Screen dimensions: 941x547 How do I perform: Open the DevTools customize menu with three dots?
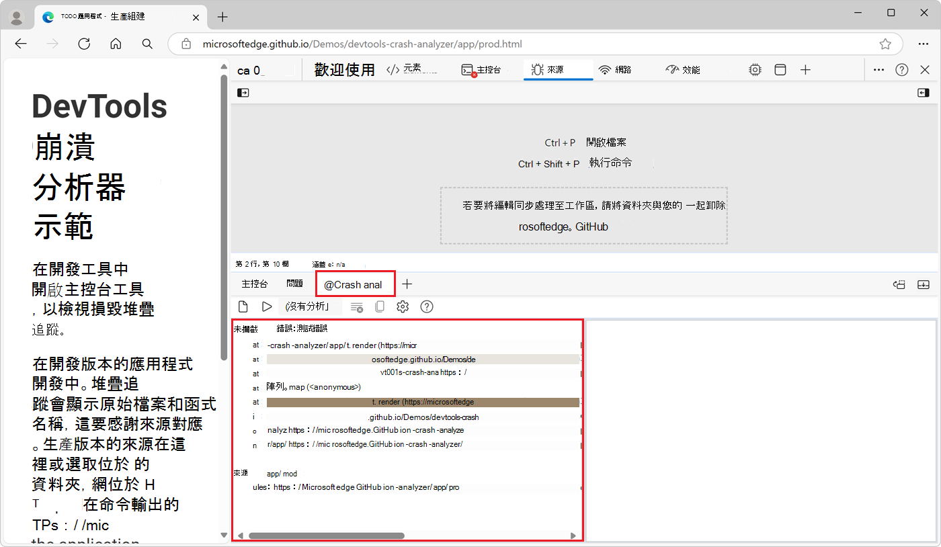(878, 69)
